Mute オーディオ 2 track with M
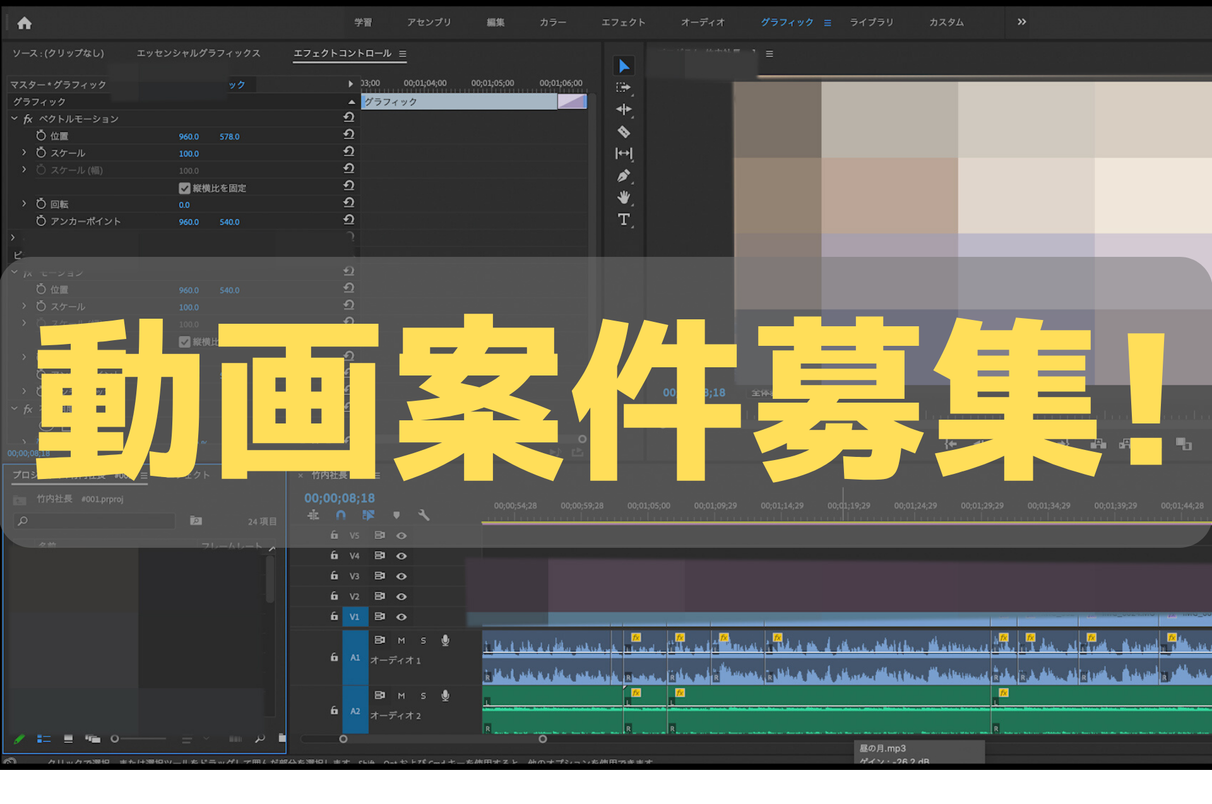The image size is (1212, 804). [x=401, y=695]
